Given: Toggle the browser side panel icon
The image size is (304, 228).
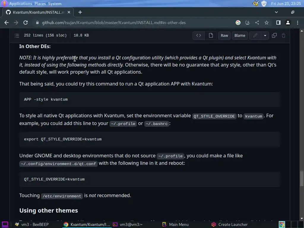Looking at the screenshot, I should click(x=278, y=23).
